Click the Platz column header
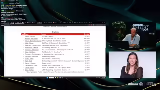Image resolution: width=160 pixels, height=90 pixels. point(22,34)
